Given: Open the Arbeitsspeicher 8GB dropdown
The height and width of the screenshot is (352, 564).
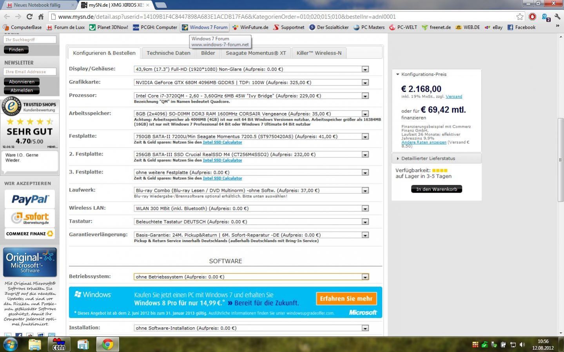Looking at the screenshot, I should click(x=251, y=114).
